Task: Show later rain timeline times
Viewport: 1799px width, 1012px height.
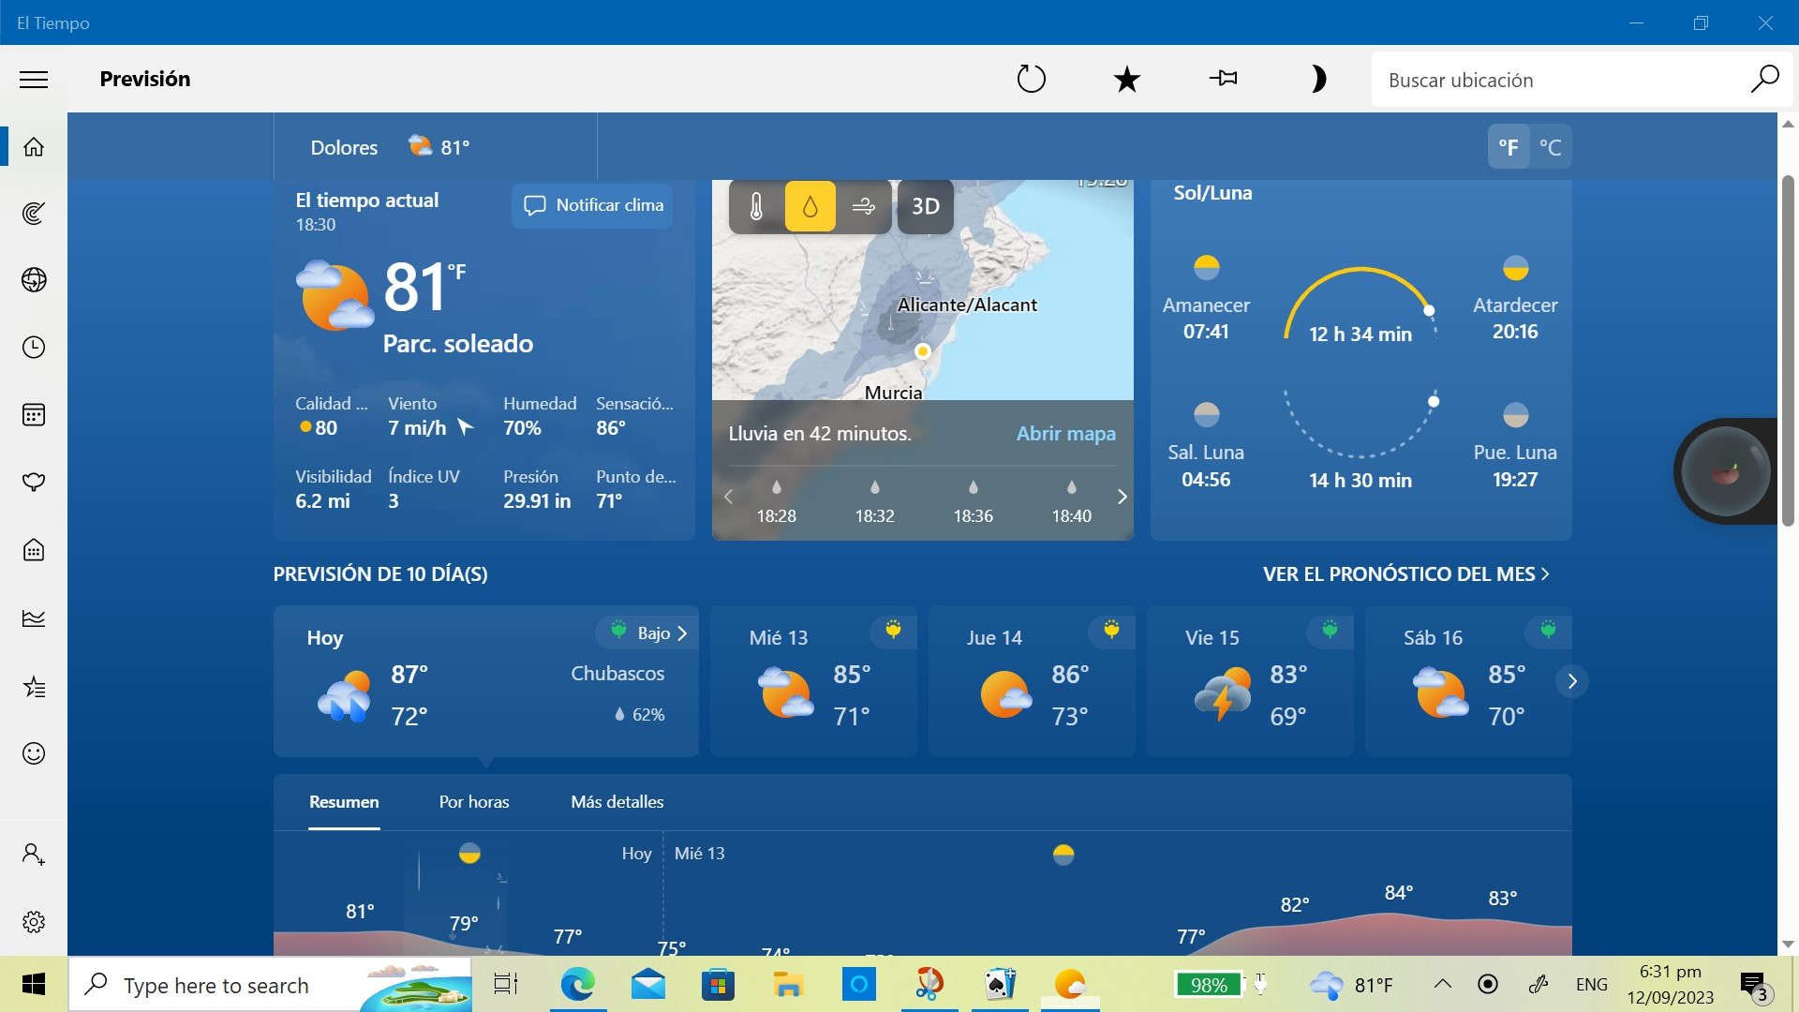Action: 1122,497
